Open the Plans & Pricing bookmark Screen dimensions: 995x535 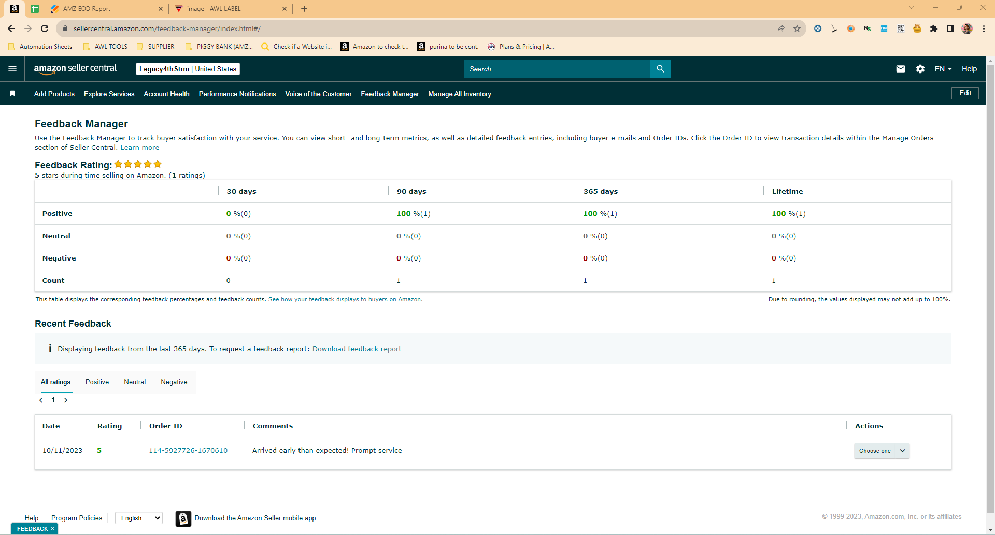click(521, 47)
